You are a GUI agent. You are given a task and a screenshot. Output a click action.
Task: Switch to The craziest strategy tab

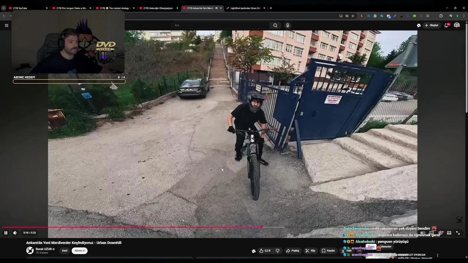[x=116, y=8]
